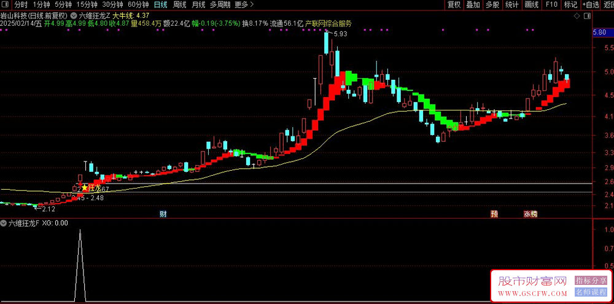Image resolution: width=614 pixels, height=304 pixels.
Task: Click the 标记 mark button
Action: (x=570, y=5)
